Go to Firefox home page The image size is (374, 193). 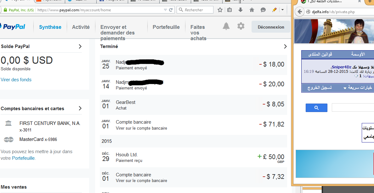click(252, 10)
